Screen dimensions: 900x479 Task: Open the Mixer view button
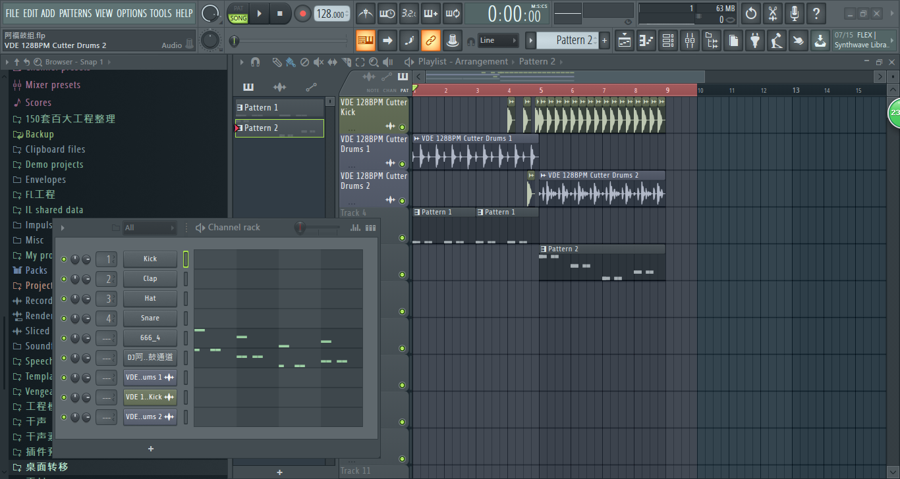click(x=690, y=41)
